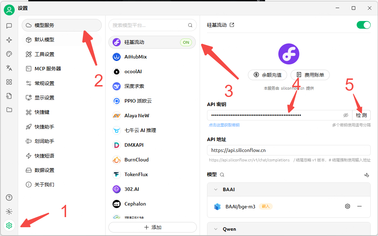The height and width of the screenshot is (236, 378).
Task: Click the search magnifier in provider search
Action: (x=190, y=25)
